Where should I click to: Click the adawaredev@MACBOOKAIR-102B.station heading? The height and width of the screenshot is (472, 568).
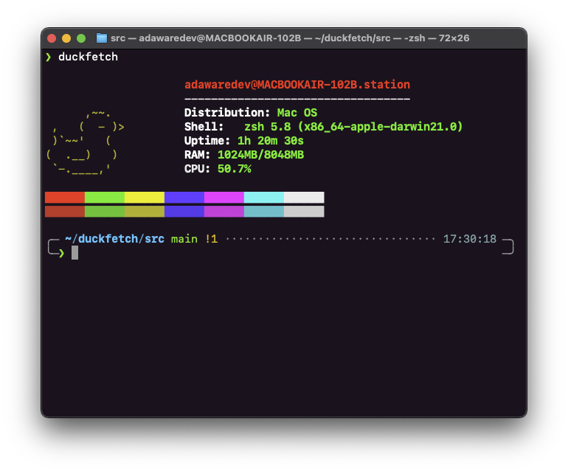click(x=297, y=85)
